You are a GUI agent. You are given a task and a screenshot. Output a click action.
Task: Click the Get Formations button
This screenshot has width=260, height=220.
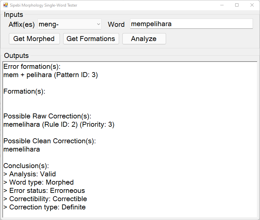point(91,39)
